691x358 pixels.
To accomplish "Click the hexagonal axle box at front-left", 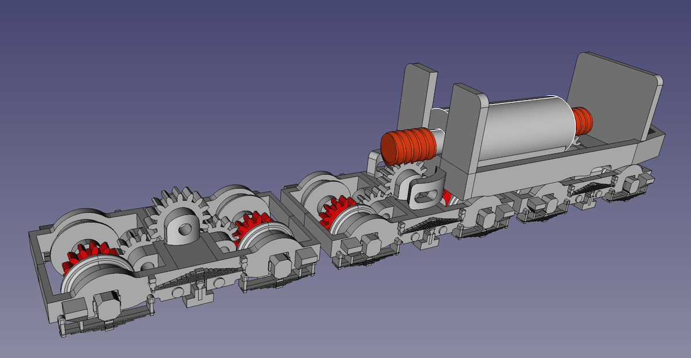I will coord(108,305).
